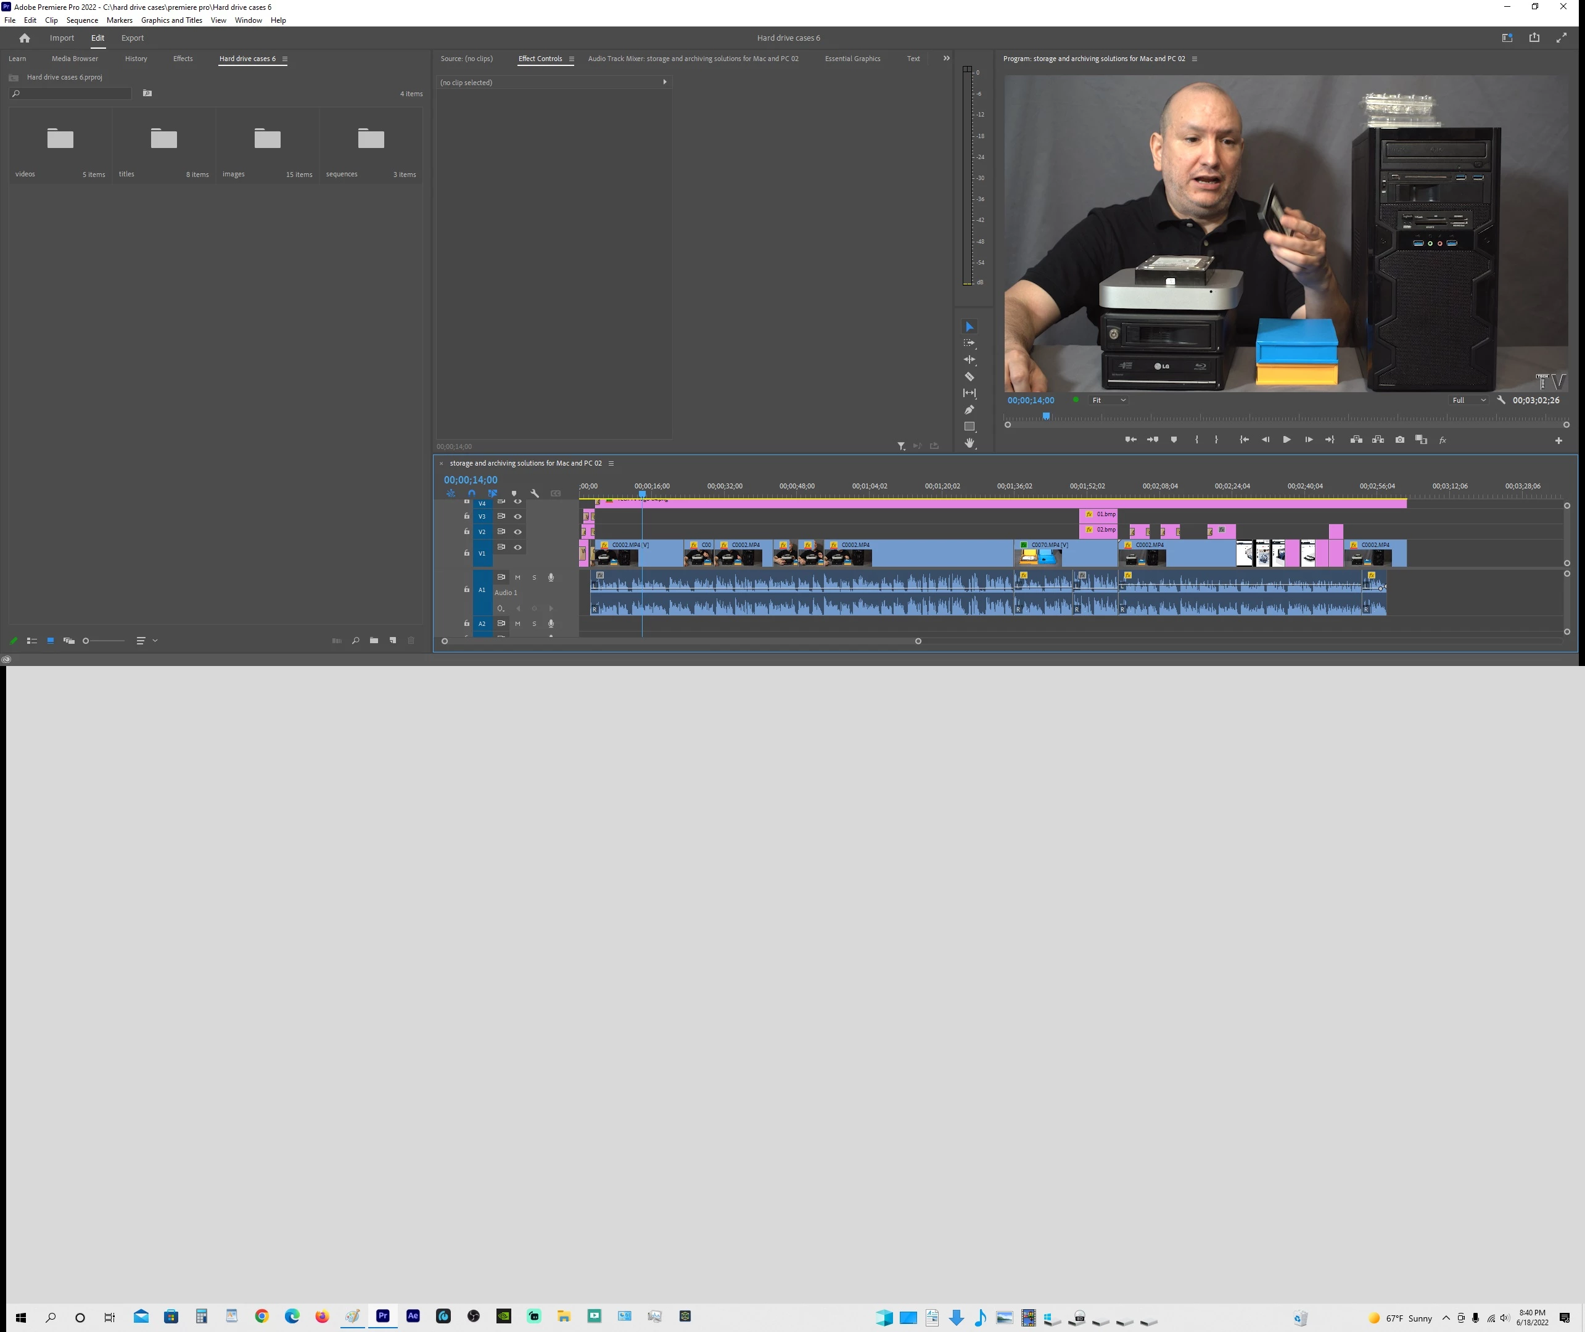1585x1332 pixels.
Task: Hide track V2 with eye icon
Action: coord(518,532)
